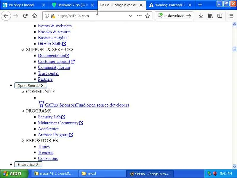Click the insecure padlock warning icon

coord(53,16)
